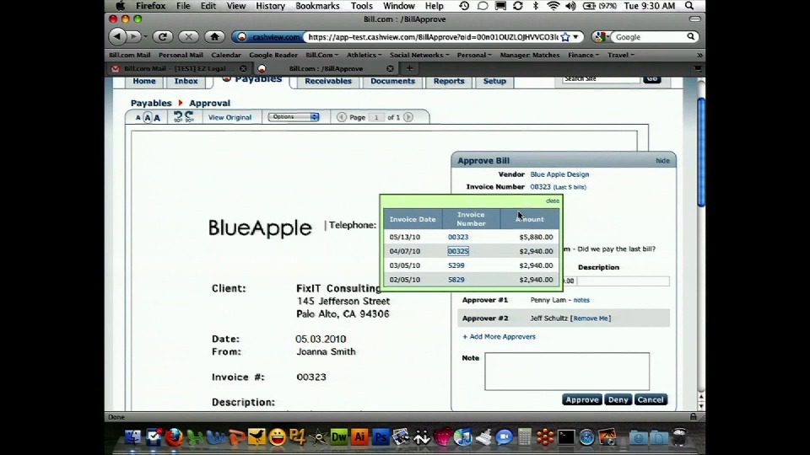The image size is (810, 455).
Task: Click the Google search field
Action: (x=649, y=36)
